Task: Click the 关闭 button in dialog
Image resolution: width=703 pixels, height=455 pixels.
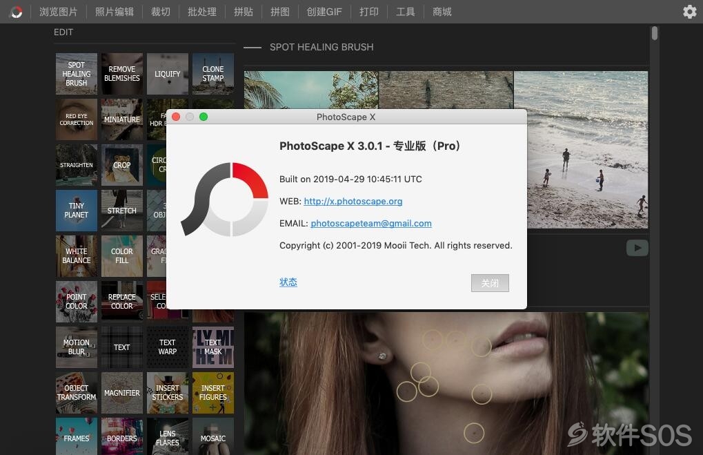Action: (x=490, y=283)
